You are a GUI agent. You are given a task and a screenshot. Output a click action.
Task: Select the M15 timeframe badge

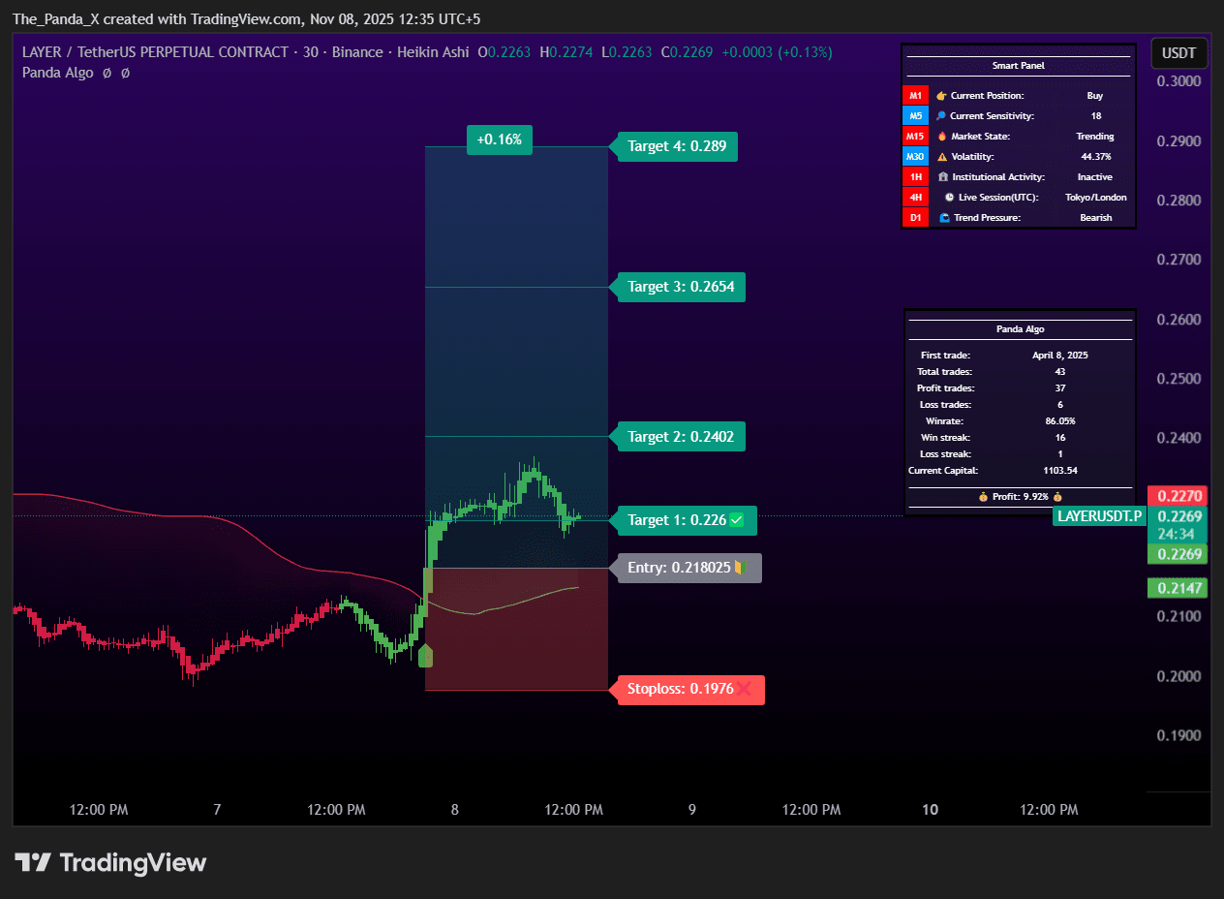pyautogui.click(x=915, y=137)
